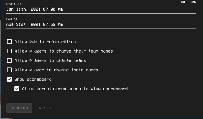
Task: Click the 'Show scoreboard' label text
Action: pos(33,79)
